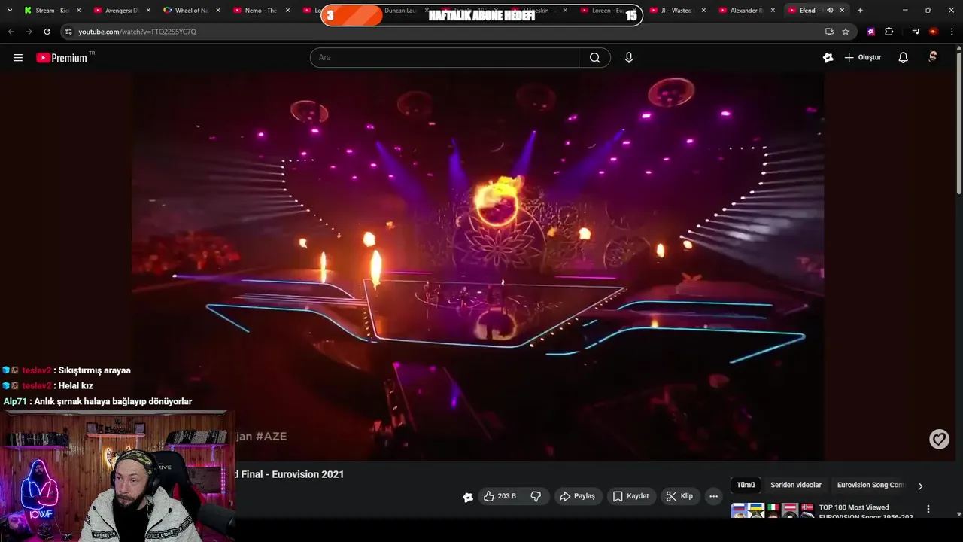Switch to the JJ – Wasted tab
The height and width of the screenshot is (542, 963).
pyautogui.click(x=676, y=11)
